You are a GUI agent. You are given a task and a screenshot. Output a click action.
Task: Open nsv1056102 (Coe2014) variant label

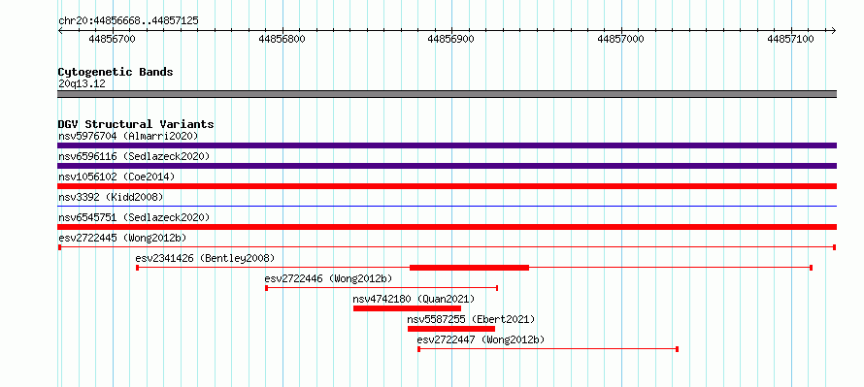pyautogui.click(x=116, y=177)
